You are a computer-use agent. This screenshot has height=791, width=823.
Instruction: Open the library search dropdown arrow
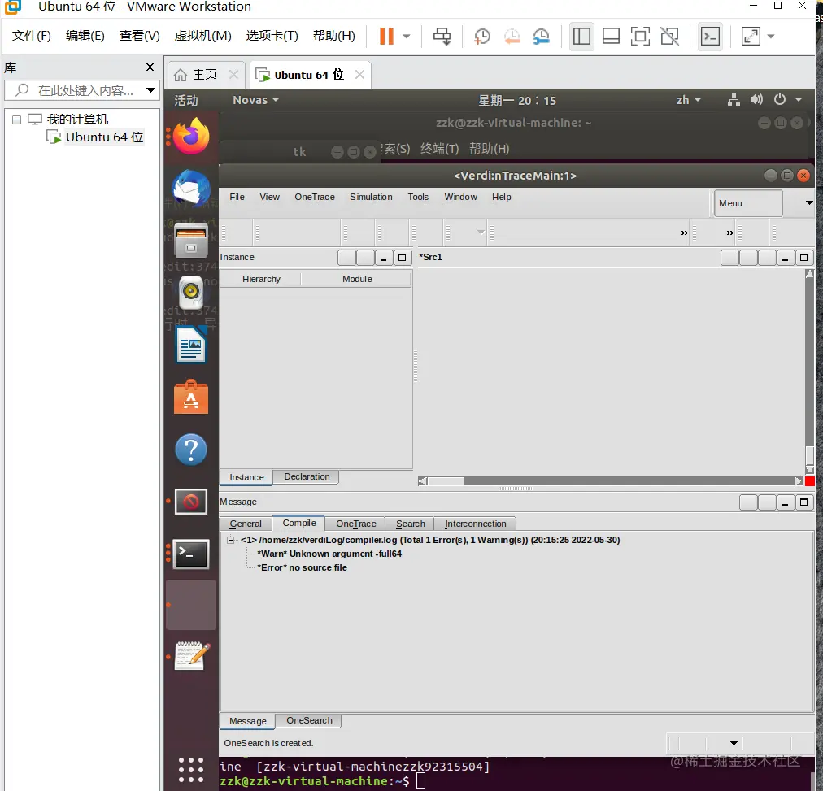point(150,90)
